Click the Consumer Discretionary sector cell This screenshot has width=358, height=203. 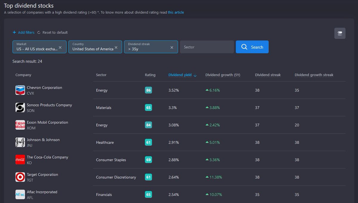[116, 177]
